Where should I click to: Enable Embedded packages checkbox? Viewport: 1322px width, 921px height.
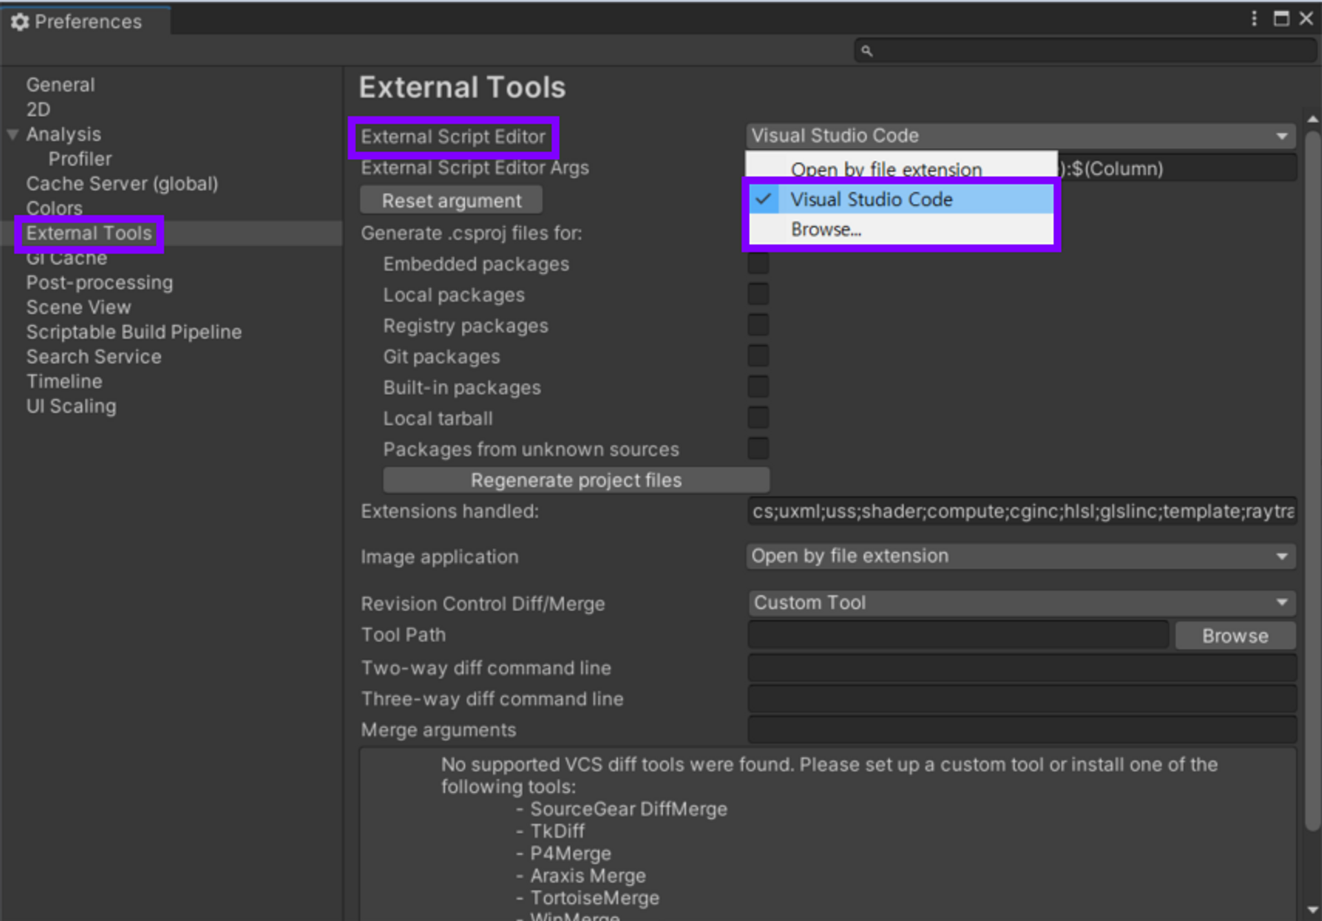pos(758,263)
